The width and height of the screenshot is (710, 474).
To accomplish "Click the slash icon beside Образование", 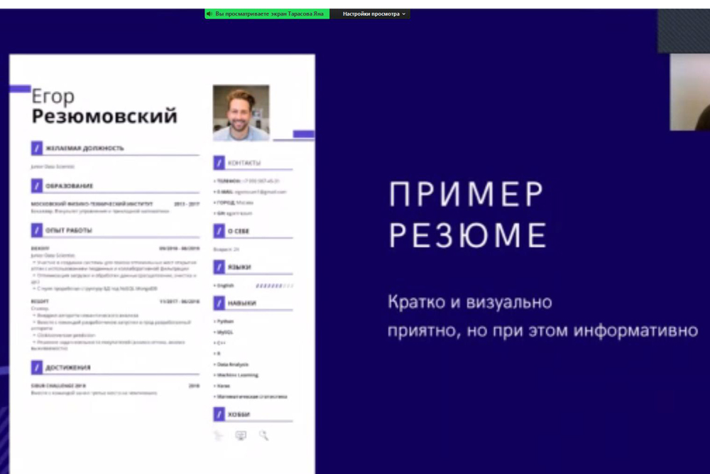I will 37,186.
